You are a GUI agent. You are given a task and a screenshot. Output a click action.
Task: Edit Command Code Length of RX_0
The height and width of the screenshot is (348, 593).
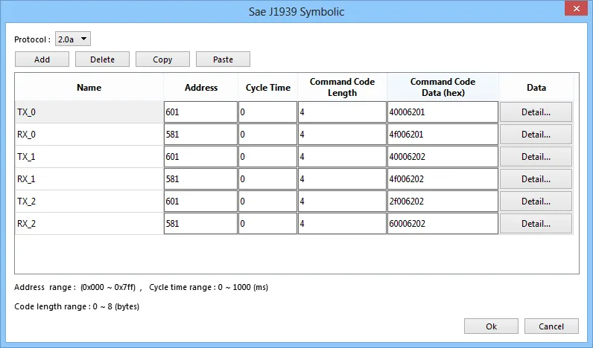coord(342,135)
